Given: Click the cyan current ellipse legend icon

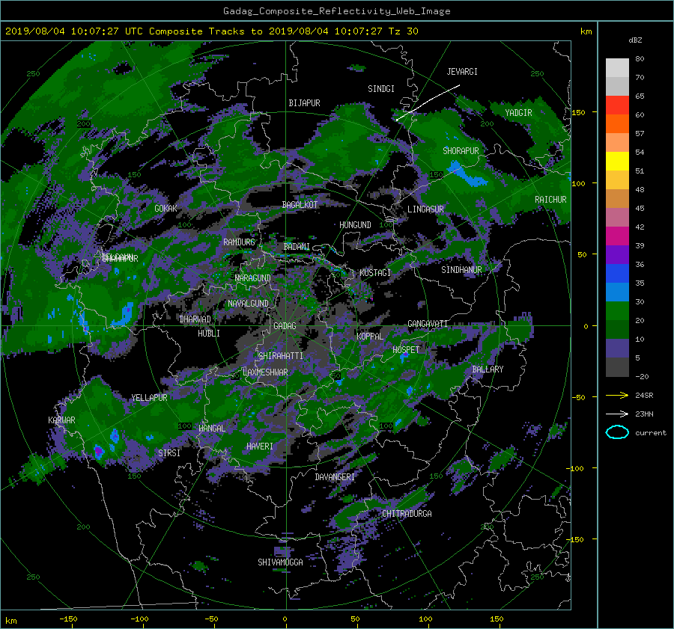Looking at the screenshot, I should pyautogui.click(x=617, y=432).
